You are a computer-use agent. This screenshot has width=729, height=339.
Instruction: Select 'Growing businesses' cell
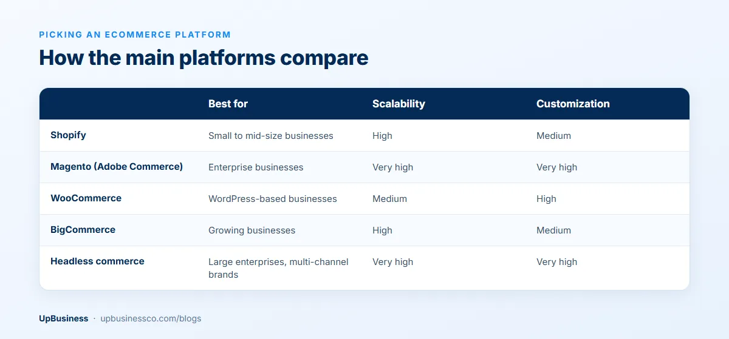(x=252, y=230)
